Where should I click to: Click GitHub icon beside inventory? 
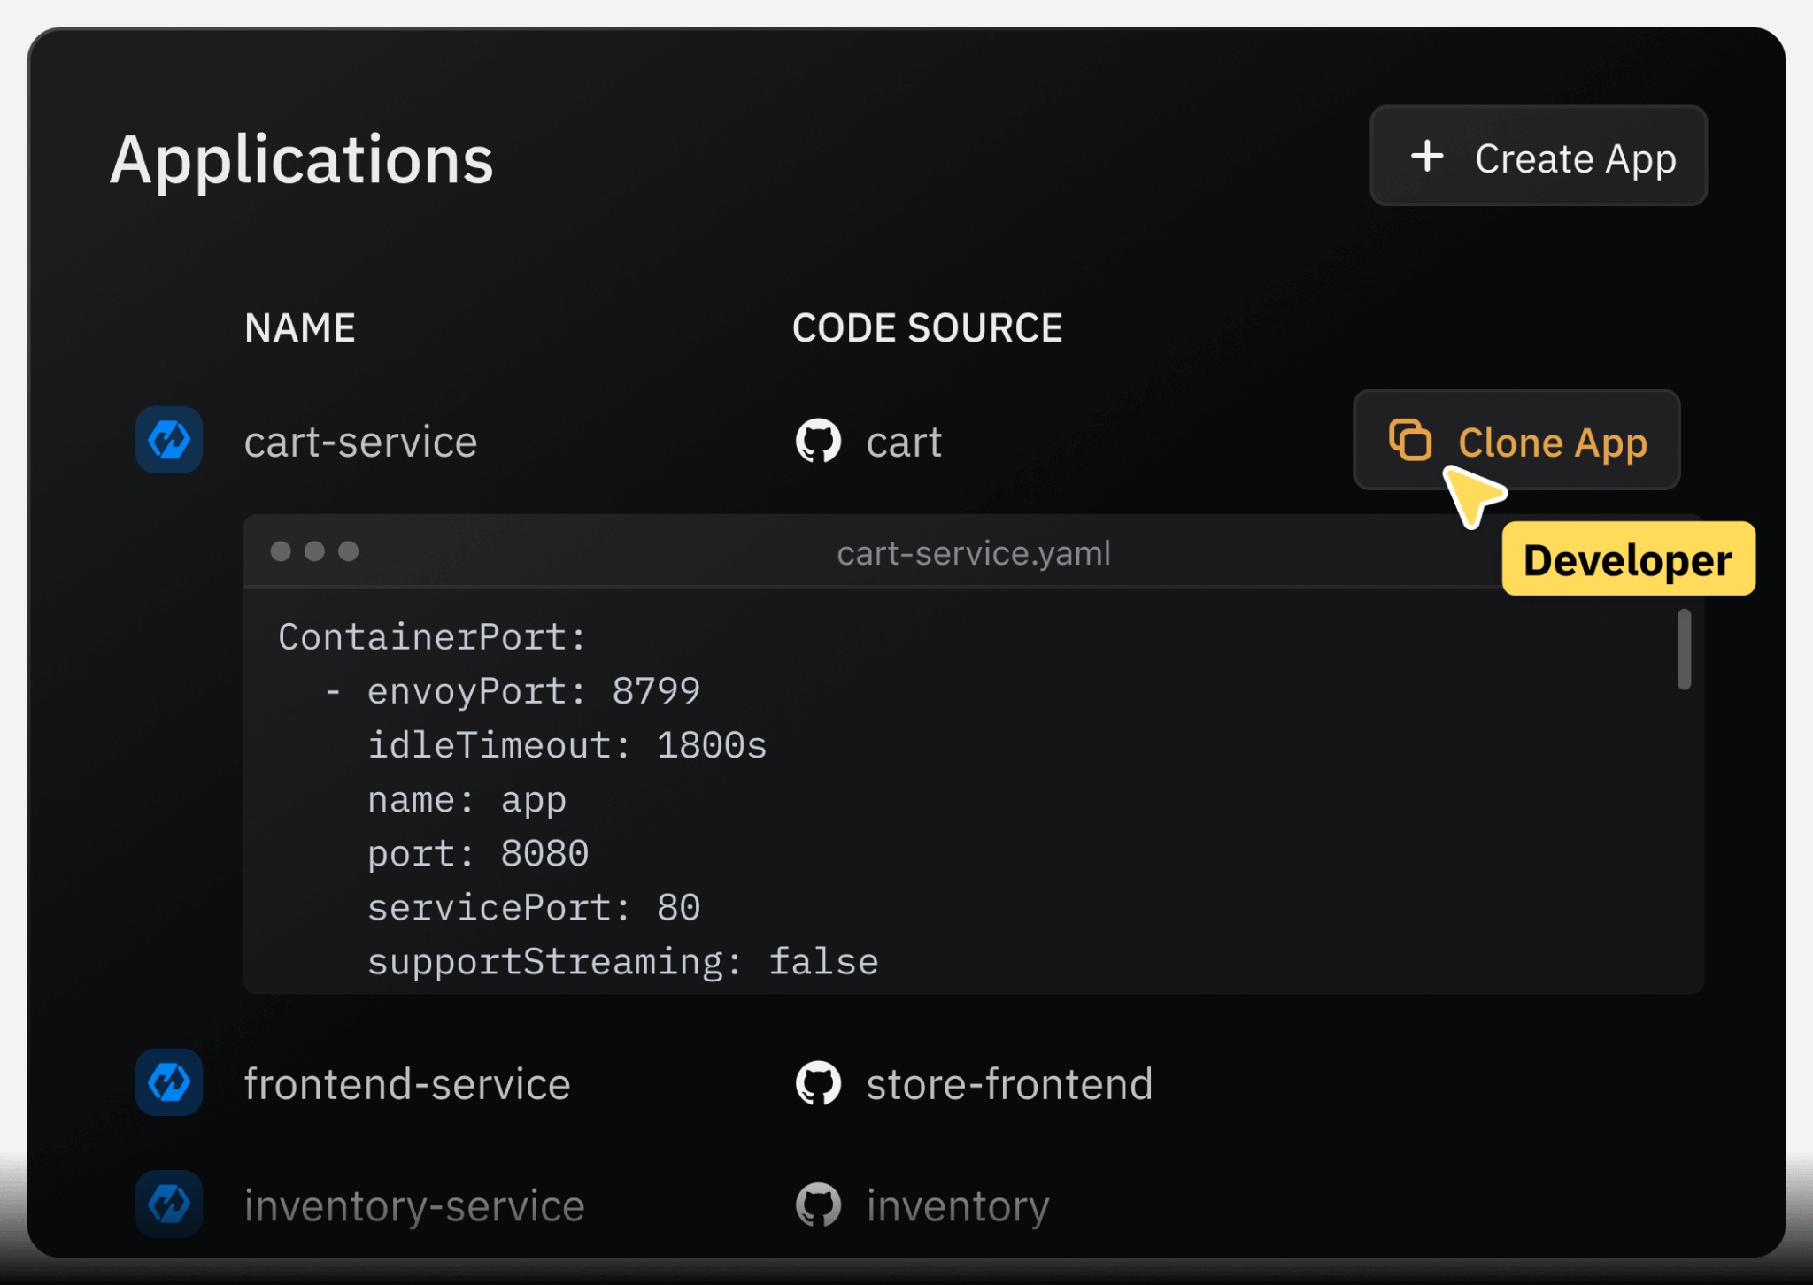[x=818, y=1204]
